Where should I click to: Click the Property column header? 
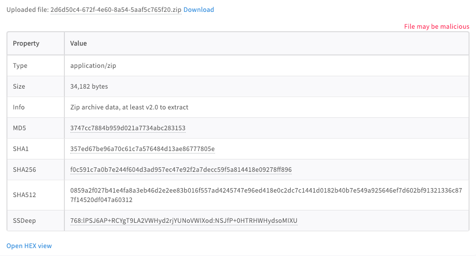pos(26,44)
